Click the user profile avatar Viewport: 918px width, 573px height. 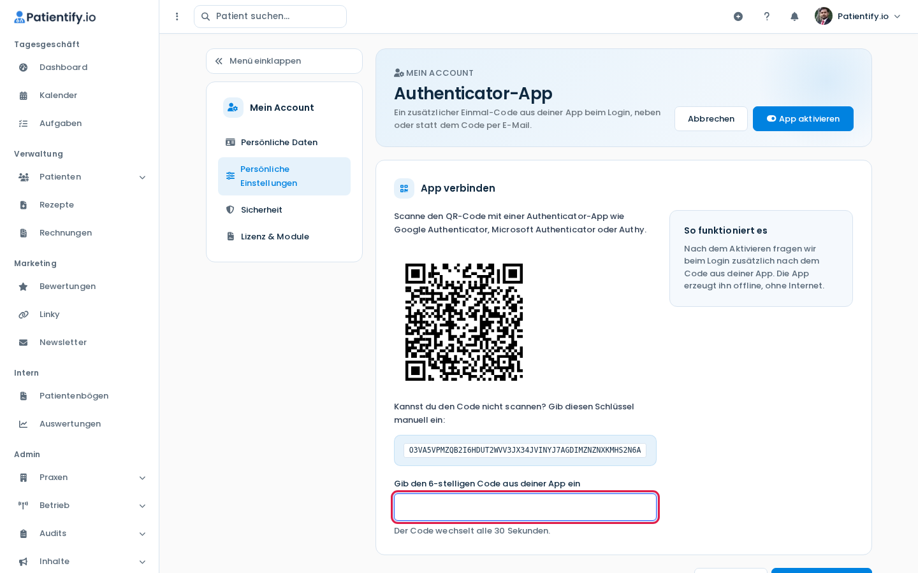click(x=824, y=16)
